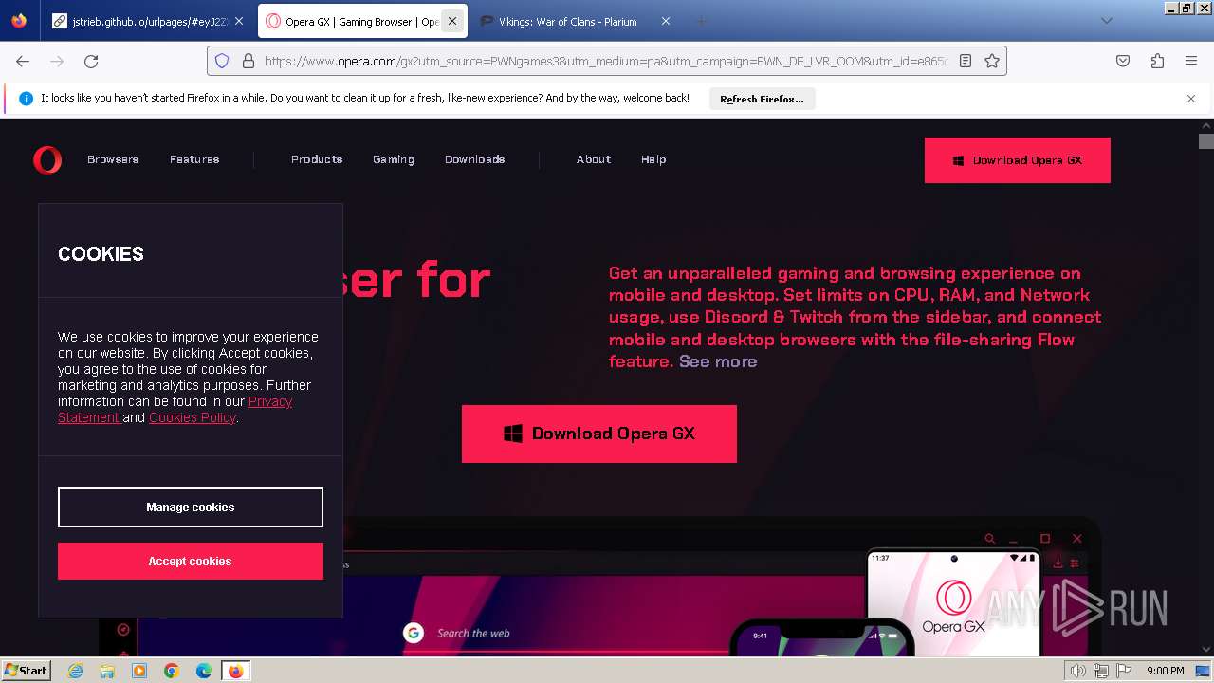The image size is (1214, 683).
Task: Open the Products menu
Action: click(317, 159)
